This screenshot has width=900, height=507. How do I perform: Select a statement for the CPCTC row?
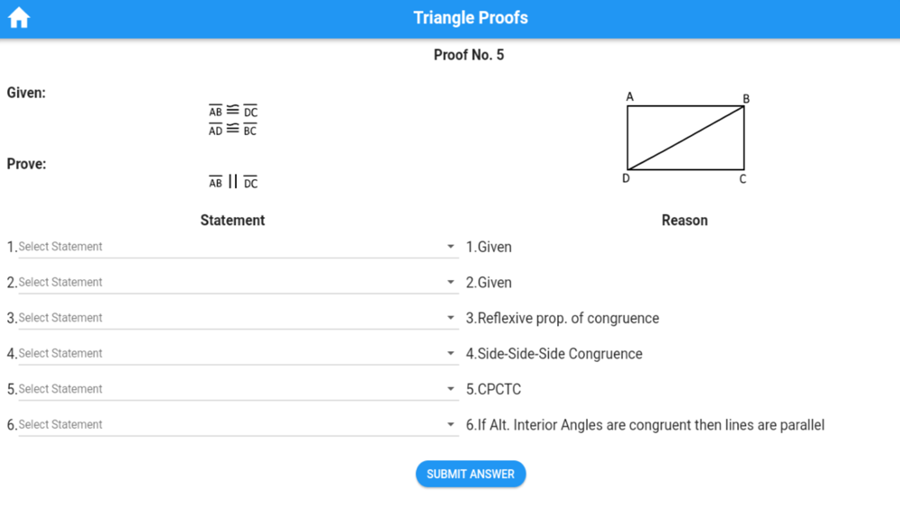[238, 389]
